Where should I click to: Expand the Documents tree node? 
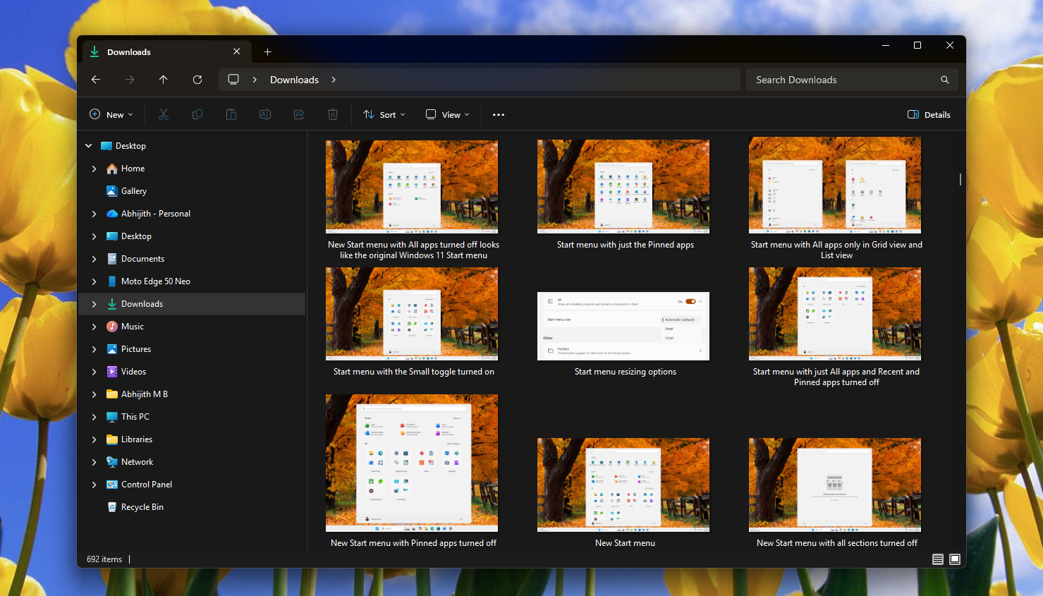pyautogui.click(x=94, y=259)
